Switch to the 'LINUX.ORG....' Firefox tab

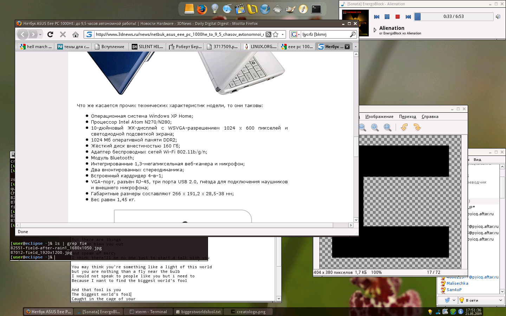260,46
